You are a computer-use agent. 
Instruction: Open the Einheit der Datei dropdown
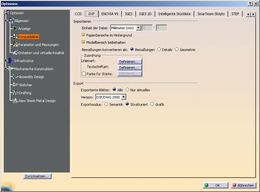click(x=138, y=28)
